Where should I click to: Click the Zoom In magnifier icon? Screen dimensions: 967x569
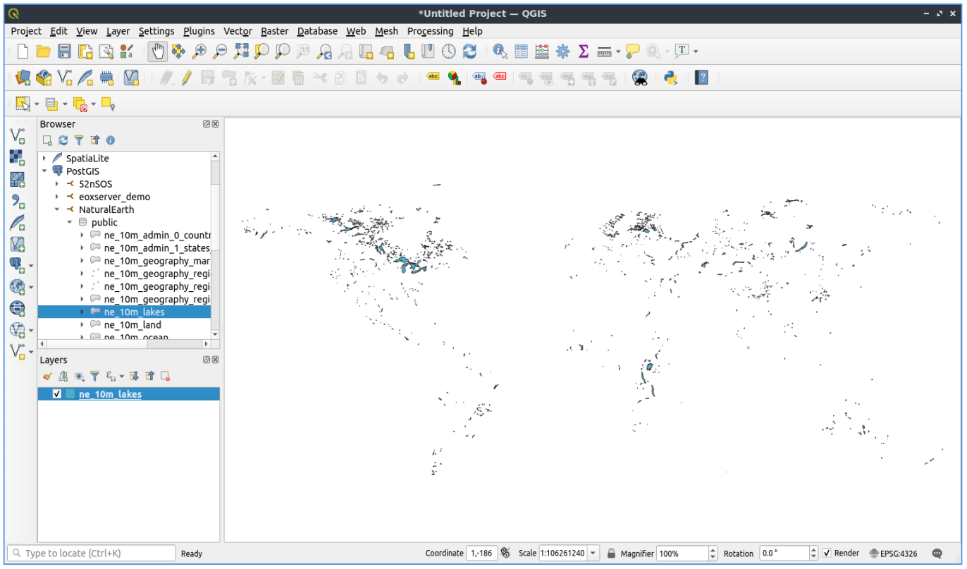click(x=199, y=51)
